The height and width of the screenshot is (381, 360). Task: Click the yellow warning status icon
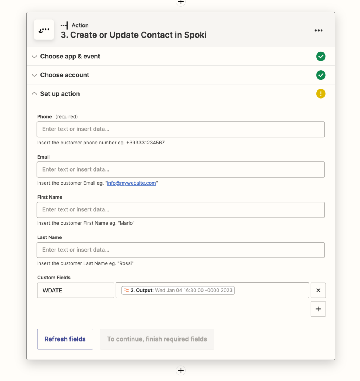(321, 94)
